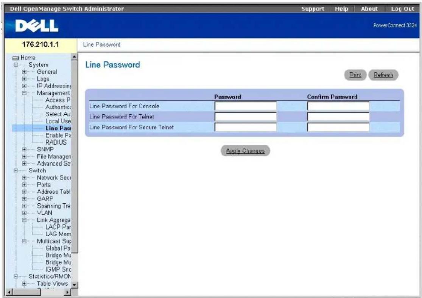Select the General tree item
422x298 pixels.
coord(47,72)
